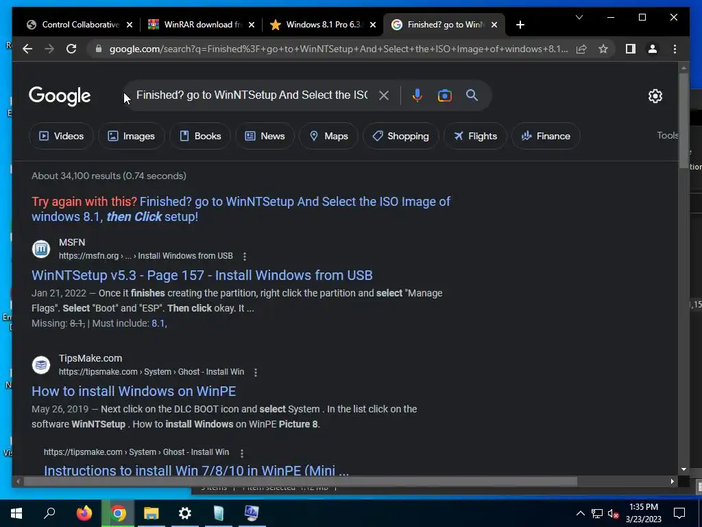Filter results by News

click(x=265, y=136)
